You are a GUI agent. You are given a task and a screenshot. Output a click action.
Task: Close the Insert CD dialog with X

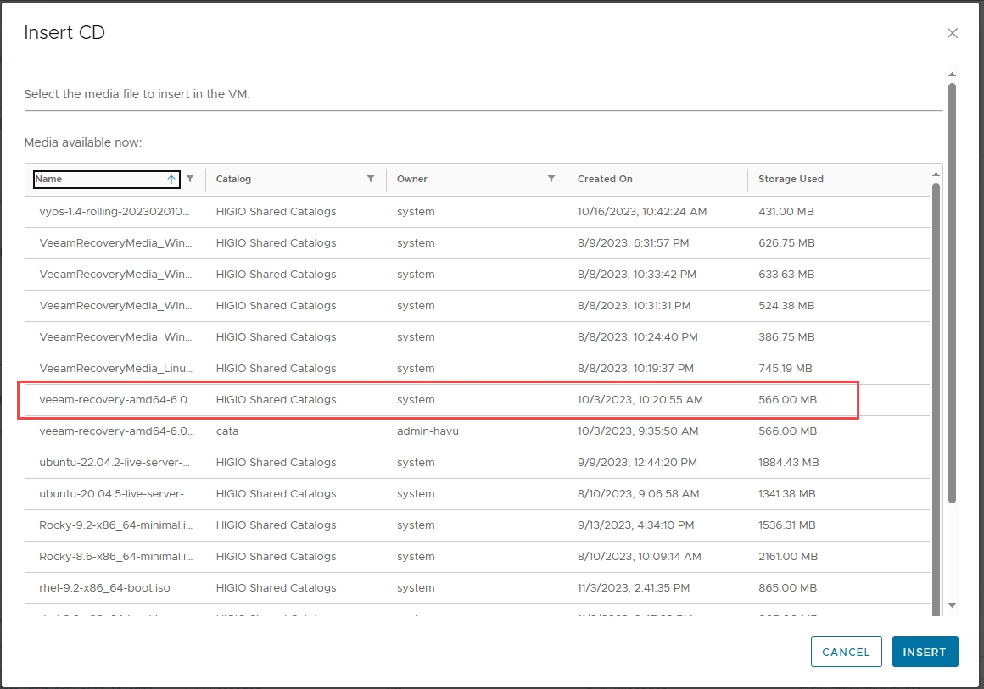coord(952,34)
